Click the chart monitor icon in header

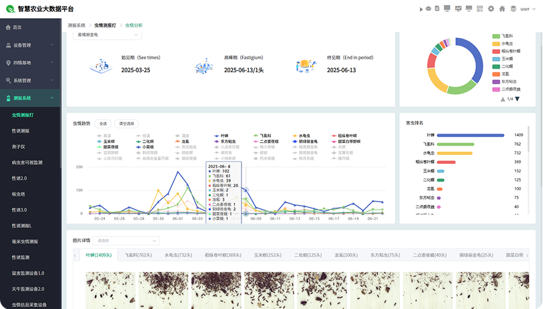click(458, 9)
